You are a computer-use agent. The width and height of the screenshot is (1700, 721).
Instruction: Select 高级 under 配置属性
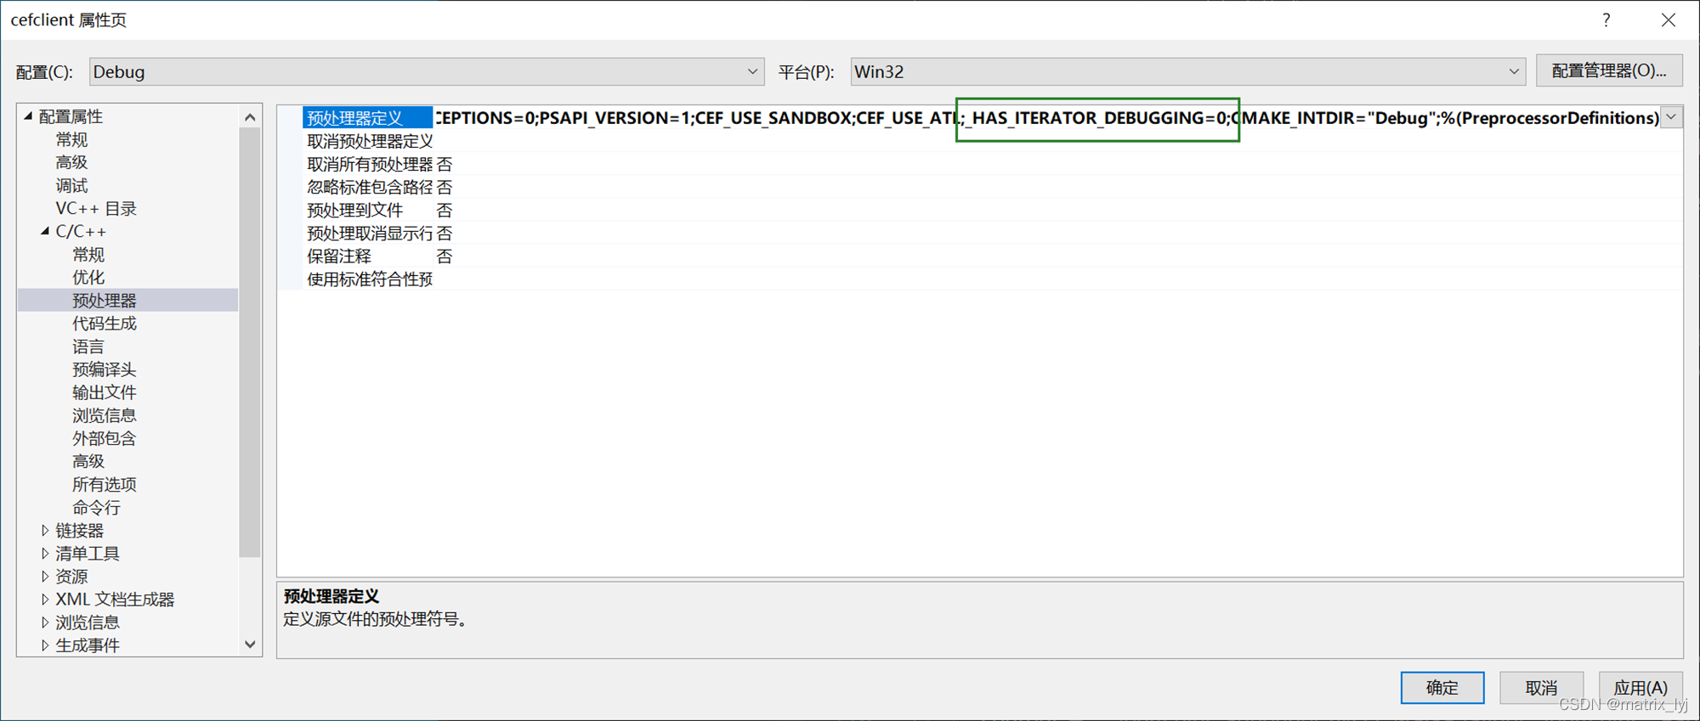[71, 162]
